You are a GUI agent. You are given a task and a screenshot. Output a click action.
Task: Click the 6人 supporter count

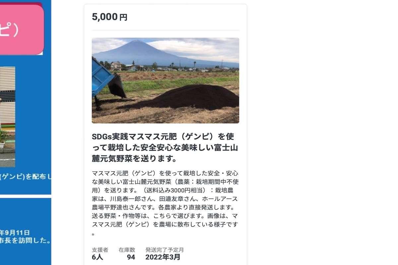coord(98,257)
